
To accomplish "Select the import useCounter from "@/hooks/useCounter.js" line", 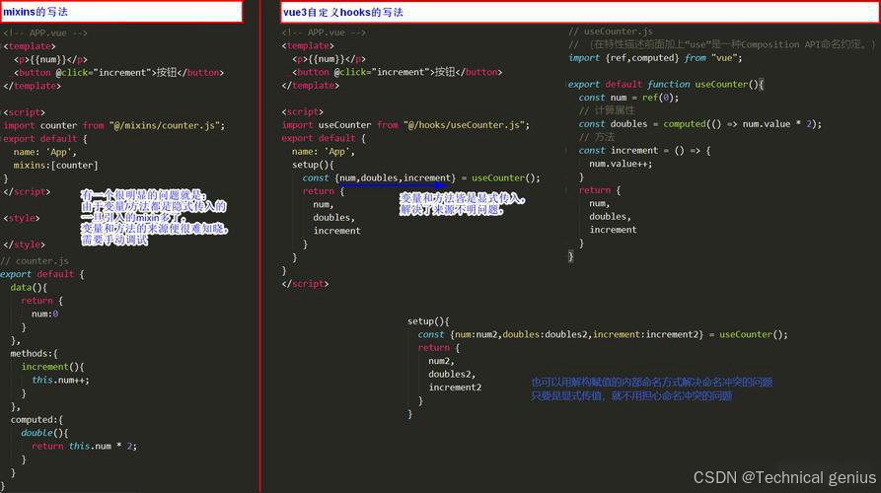I will (x=405, y=124).
